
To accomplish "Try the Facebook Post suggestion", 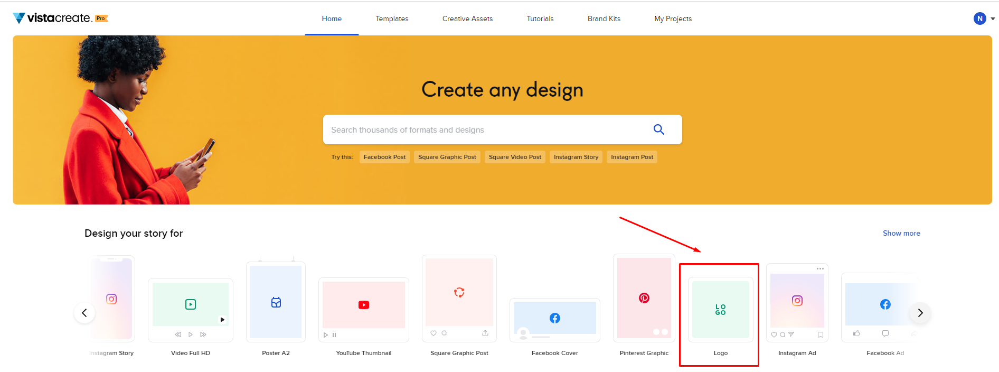I will pos(384,157).
